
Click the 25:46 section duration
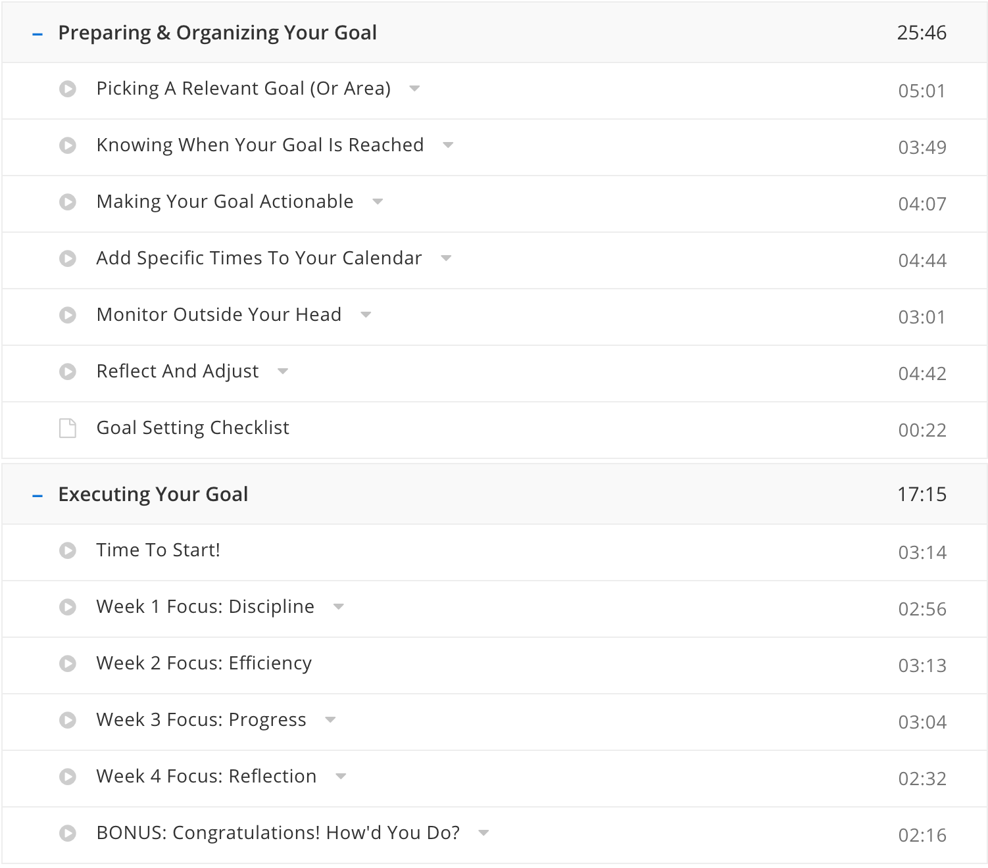click(x=922, y=33)
